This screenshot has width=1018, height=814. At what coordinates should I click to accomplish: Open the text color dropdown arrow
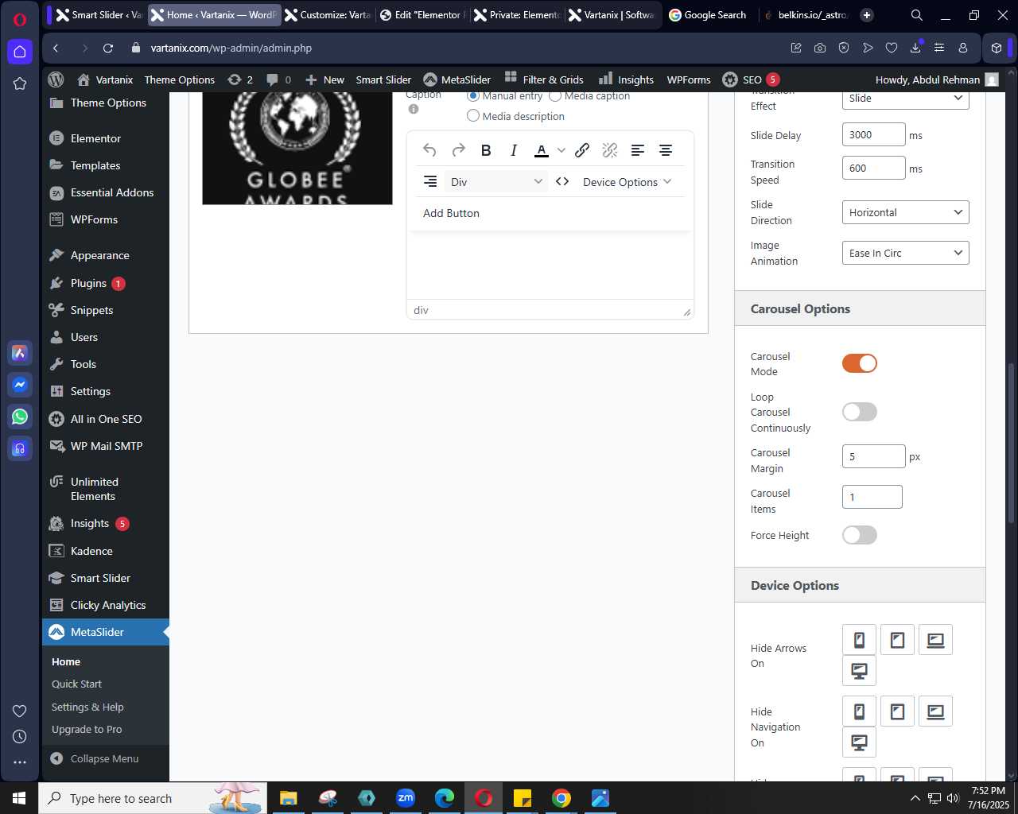[561, 150]
